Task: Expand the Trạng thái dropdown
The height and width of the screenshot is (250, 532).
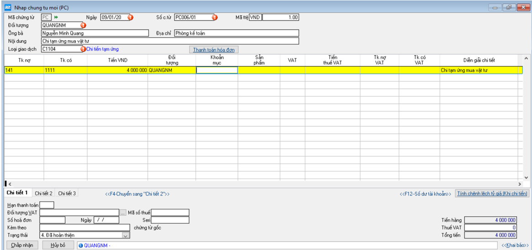Action: click(x=126, y=235)
